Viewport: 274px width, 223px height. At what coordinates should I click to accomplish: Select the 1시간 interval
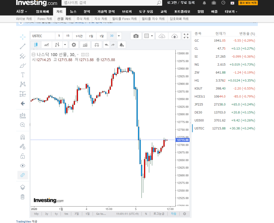79,36
